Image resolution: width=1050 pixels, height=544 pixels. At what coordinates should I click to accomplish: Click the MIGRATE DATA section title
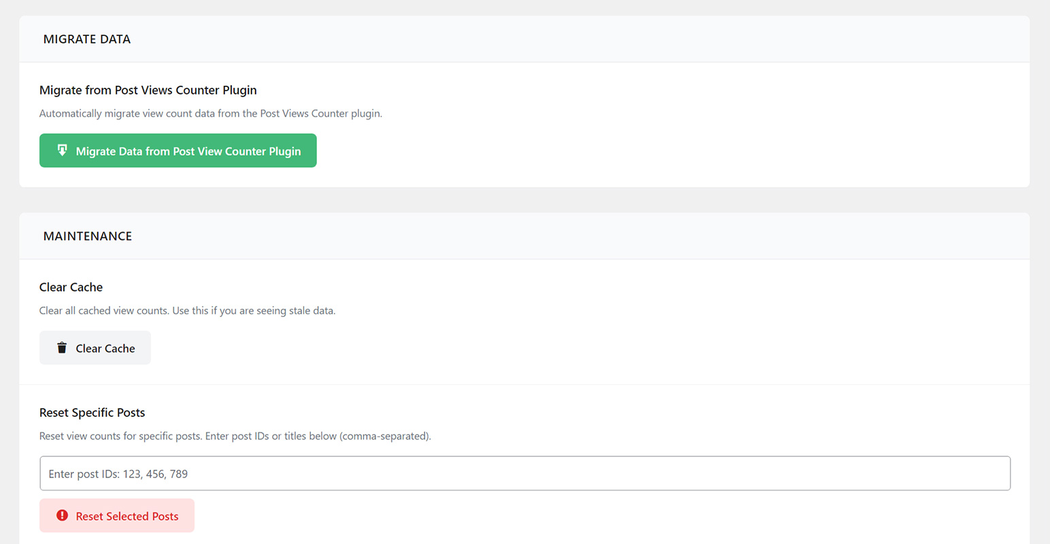(87, 39)
